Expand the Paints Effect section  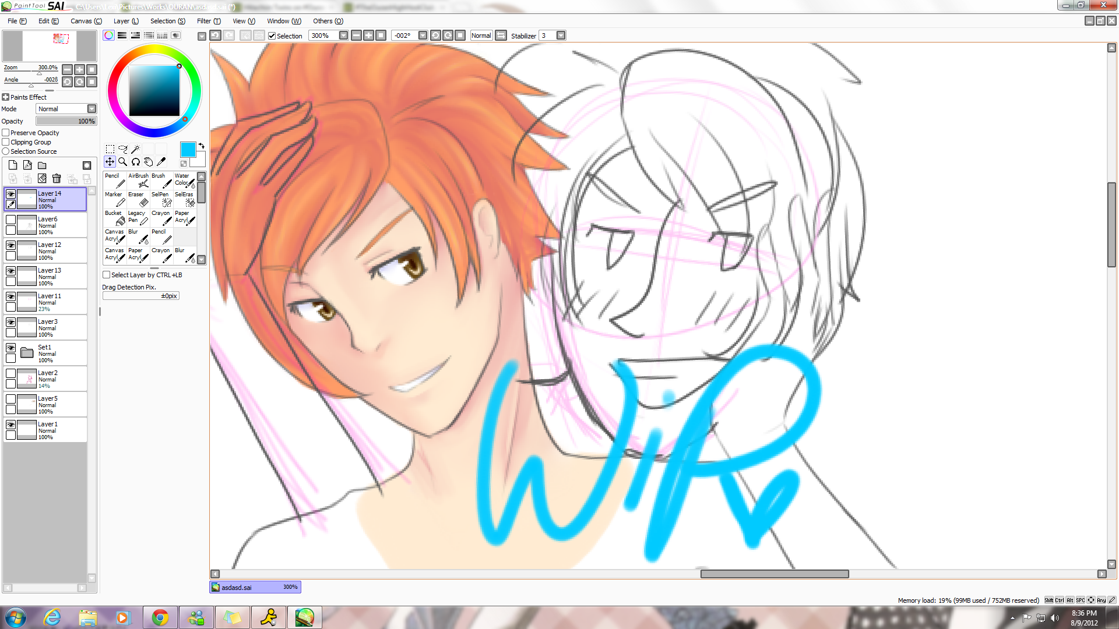pyautogui.click(x=6, y=97)
